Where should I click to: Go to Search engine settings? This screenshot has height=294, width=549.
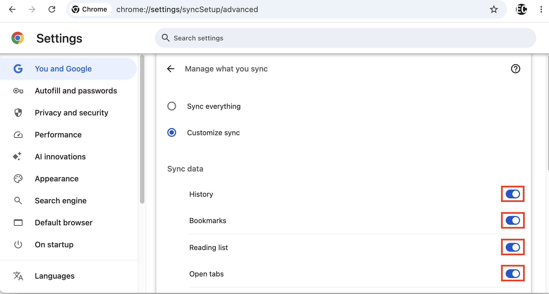(68, 201)
